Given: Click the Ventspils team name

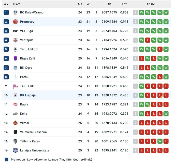Looking at the screenshot, I should [27, 40].
